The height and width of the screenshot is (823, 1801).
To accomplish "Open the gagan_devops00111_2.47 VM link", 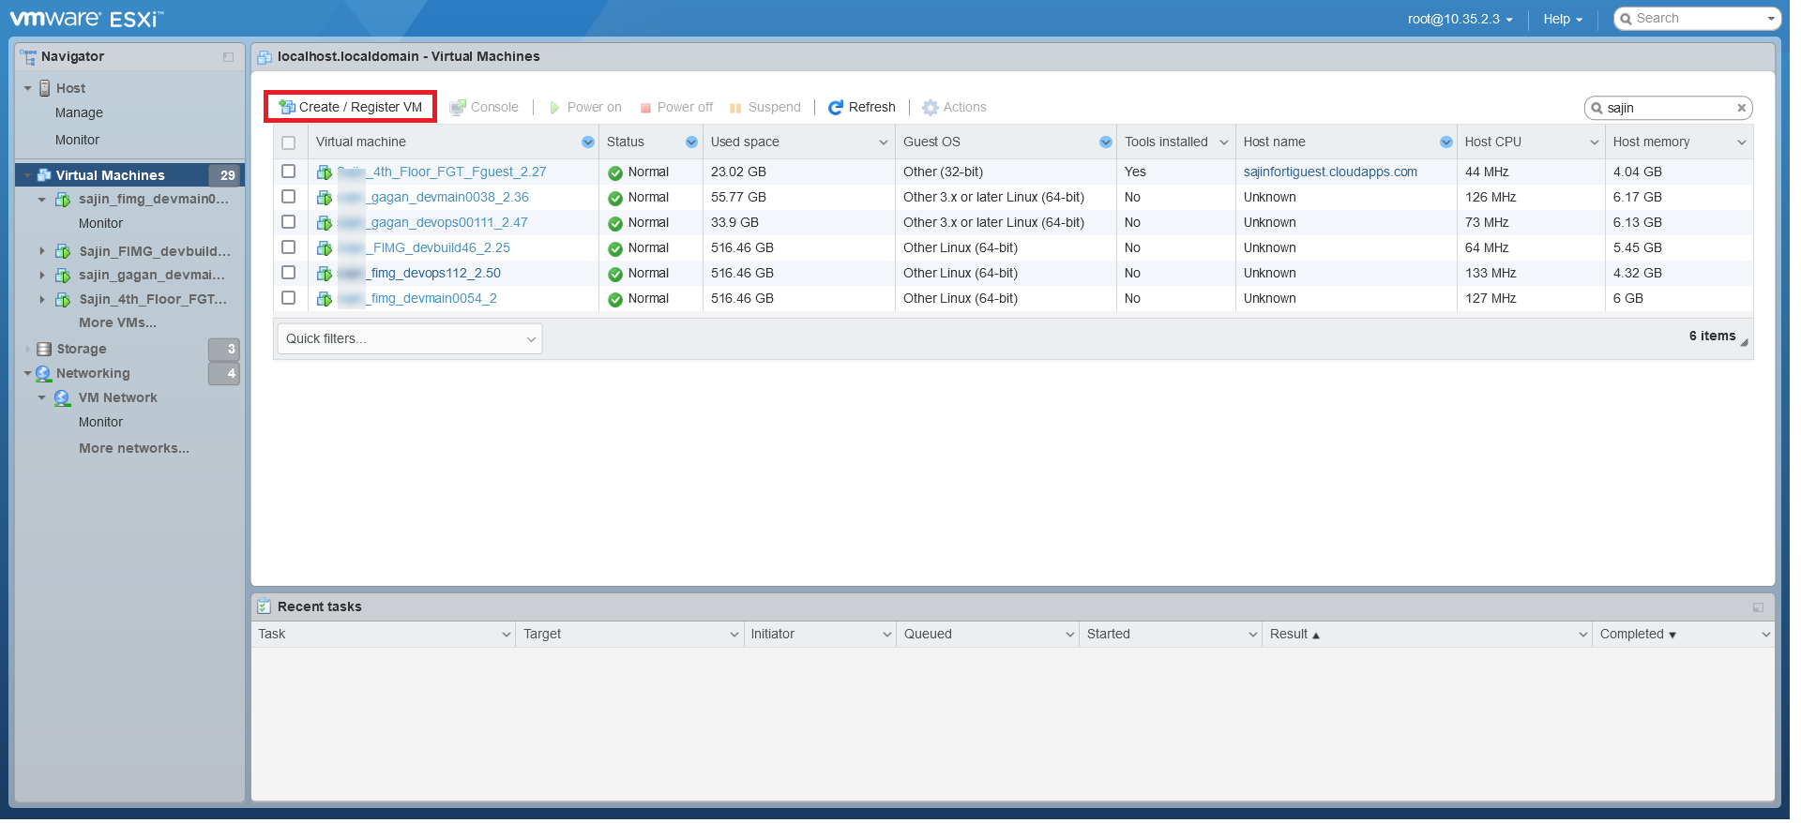I will (x=448, y=222).
